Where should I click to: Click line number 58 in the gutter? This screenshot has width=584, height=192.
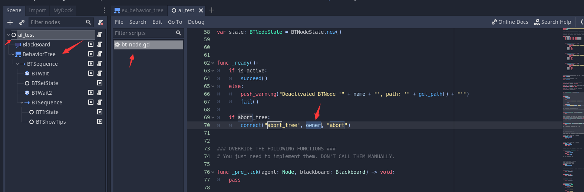(x=207, y=32)
